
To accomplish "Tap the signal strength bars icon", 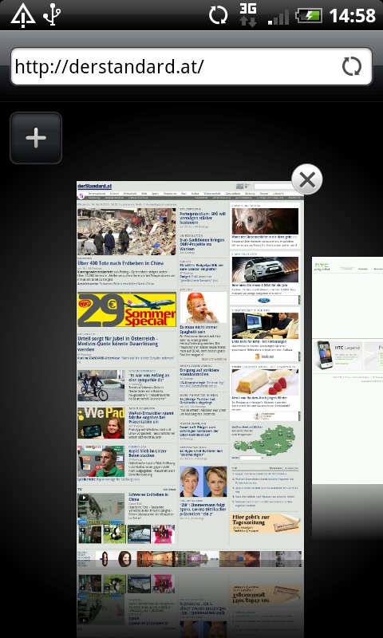I will coord(278,16).
